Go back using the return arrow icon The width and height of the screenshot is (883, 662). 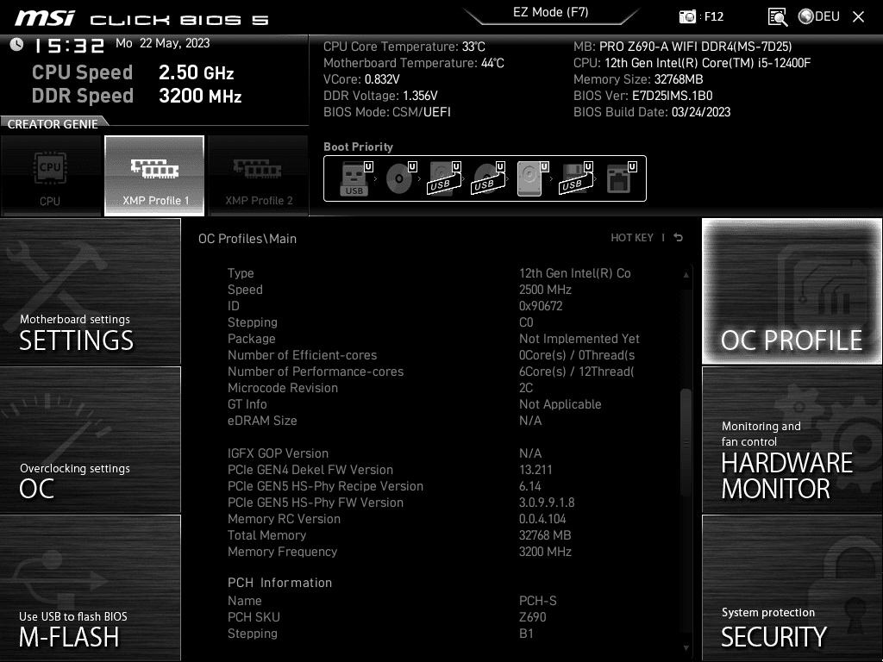(679, 238)
